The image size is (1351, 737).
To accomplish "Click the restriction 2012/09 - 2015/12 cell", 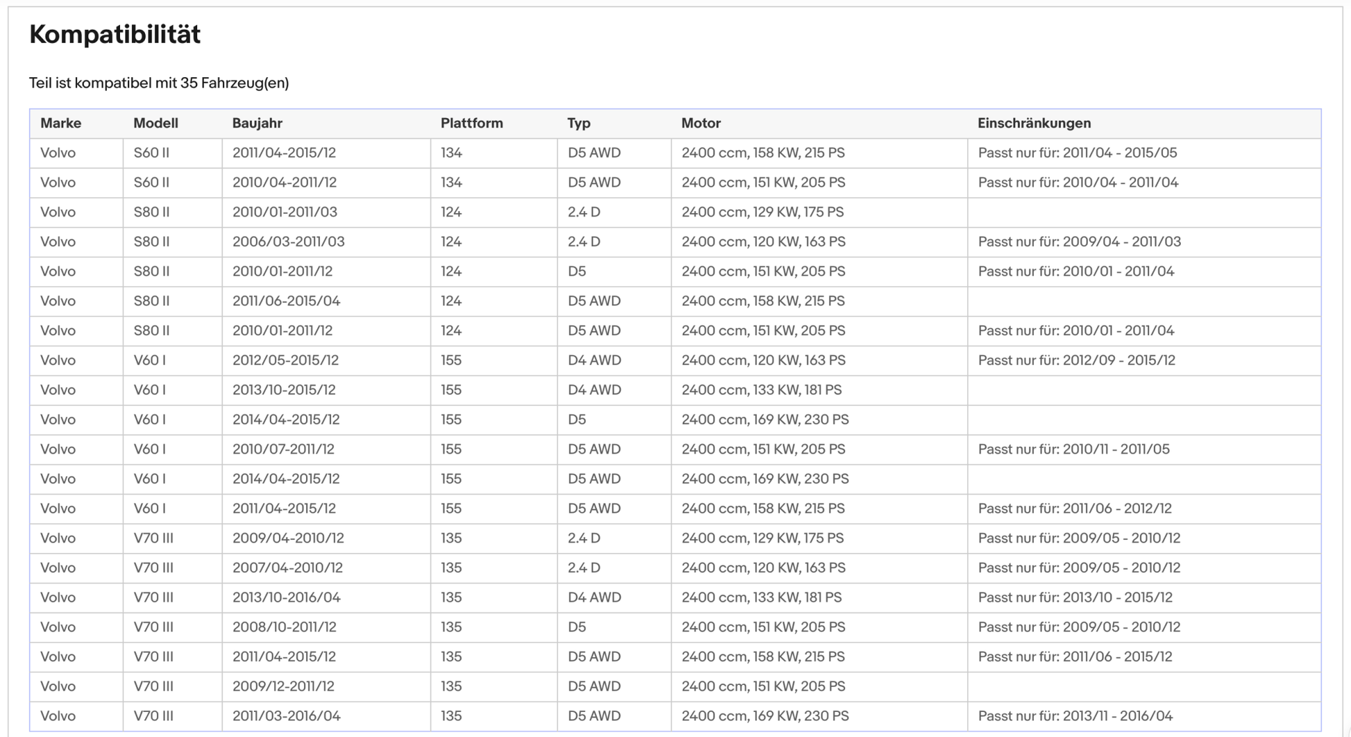I will [x=1144, y=361].
